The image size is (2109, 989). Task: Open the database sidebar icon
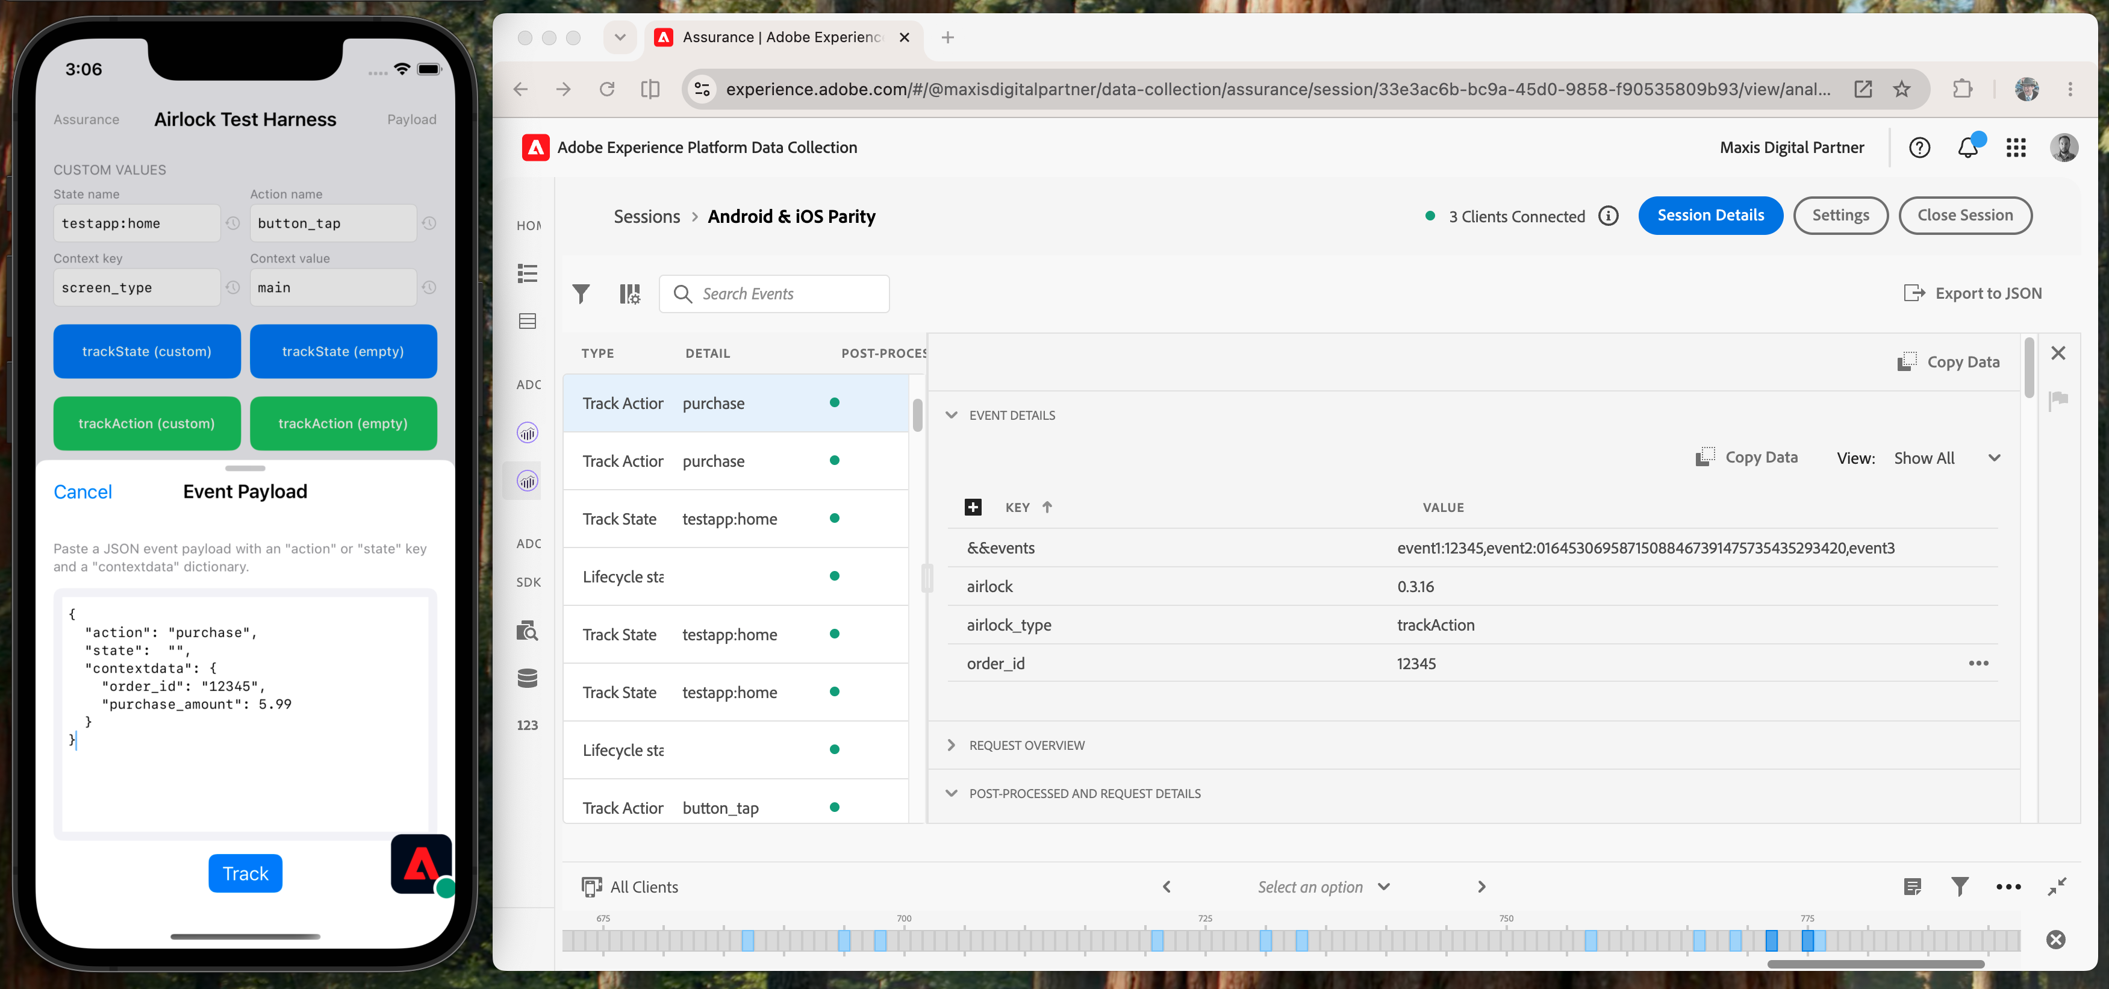(528, 679)
